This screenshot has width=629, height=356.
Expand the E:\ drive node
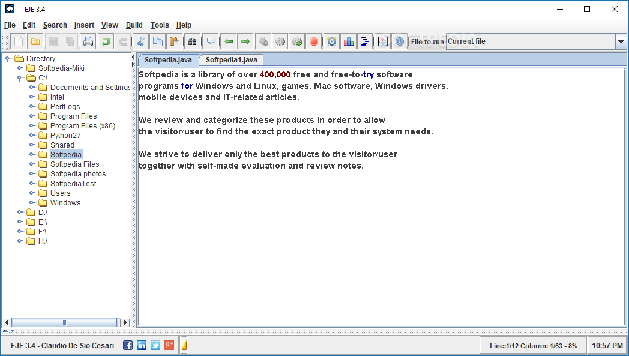(x=19, y=222)
